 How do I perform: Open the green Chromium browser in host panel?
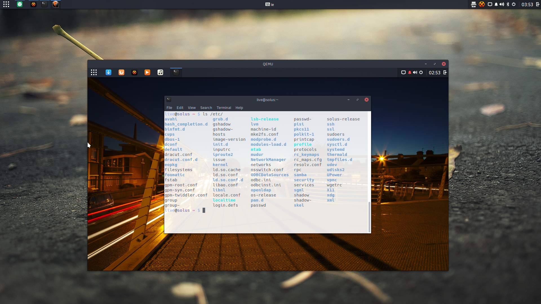[x=20, y=4]
